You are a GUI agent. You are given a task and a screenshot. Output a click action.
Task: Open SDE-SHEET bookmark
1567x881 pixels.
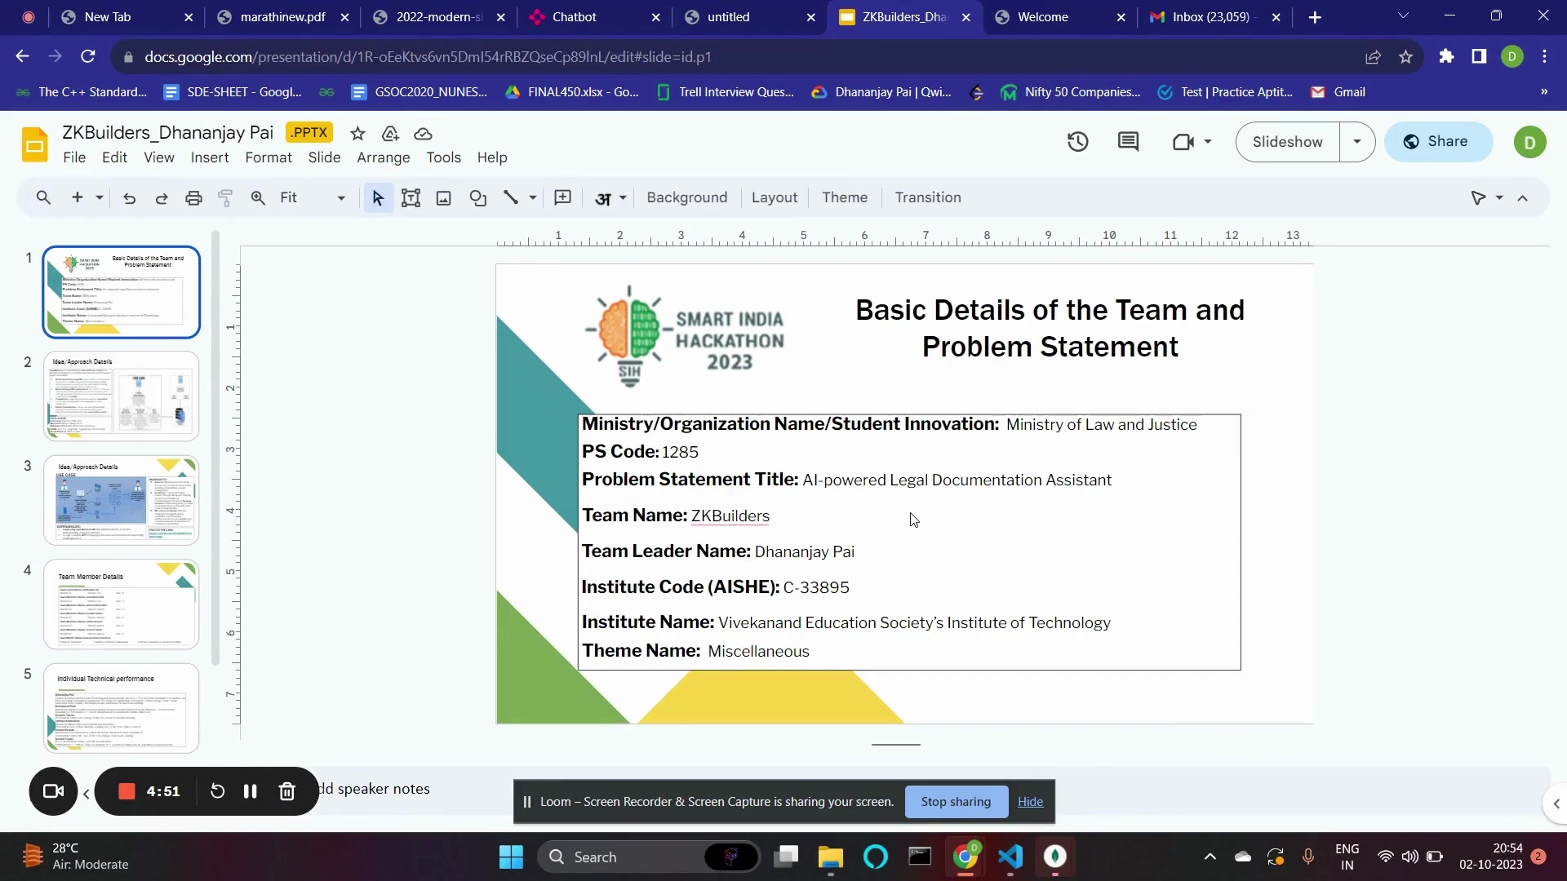tap(233, 92)
